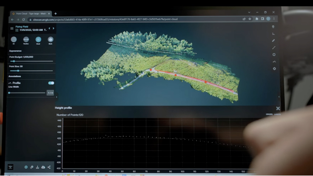Viewport: 313px width, 176px height.
Task: Click the sitescan.arcgis.com address bar
Action: (135, 20)
